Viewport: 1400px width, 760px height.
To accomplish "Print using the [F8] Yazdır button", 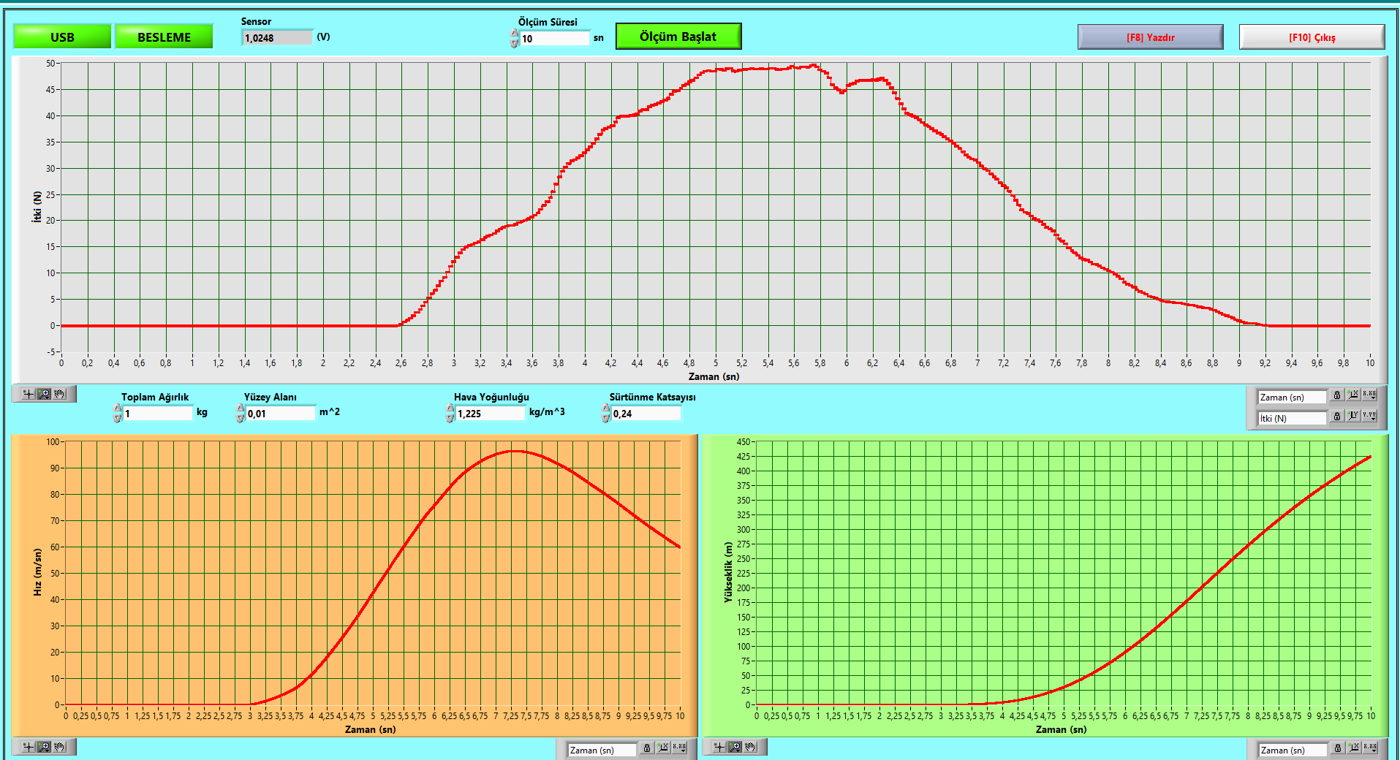I will tap(1150, 37).
